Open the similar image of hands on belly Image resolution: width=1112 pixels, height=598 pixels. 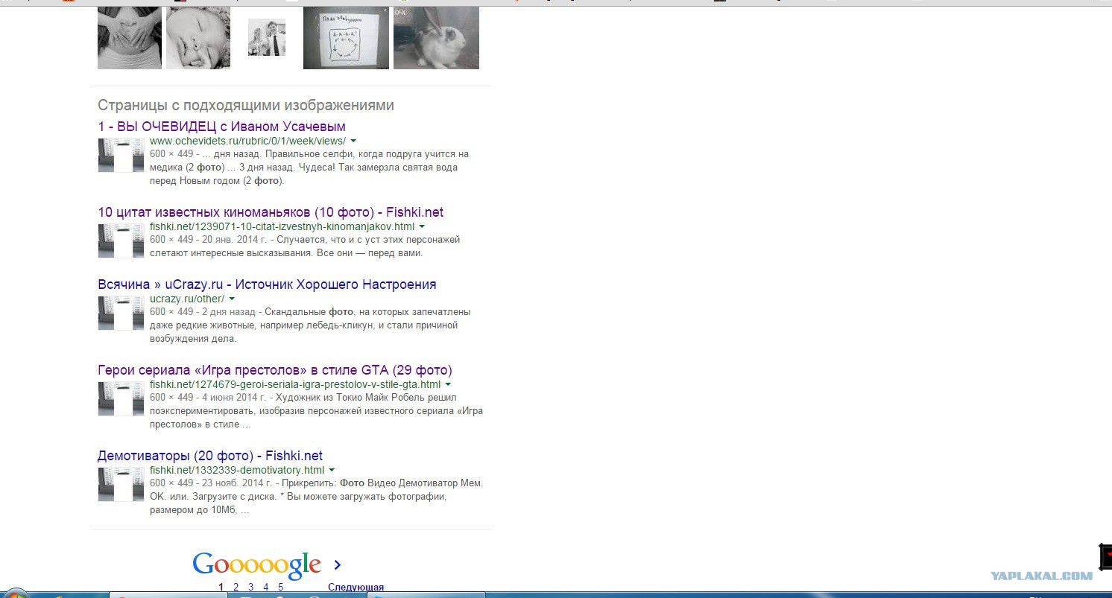point(130,38)
